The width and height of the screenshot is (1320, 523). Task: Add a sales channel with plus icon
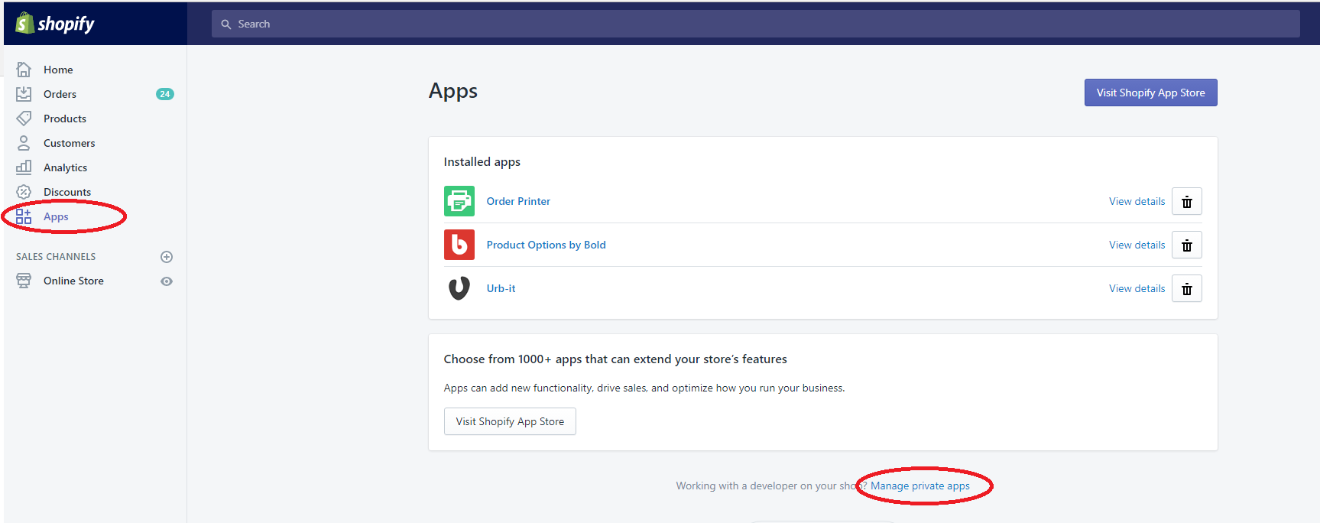pyautogui.click(x=167, y=257)
